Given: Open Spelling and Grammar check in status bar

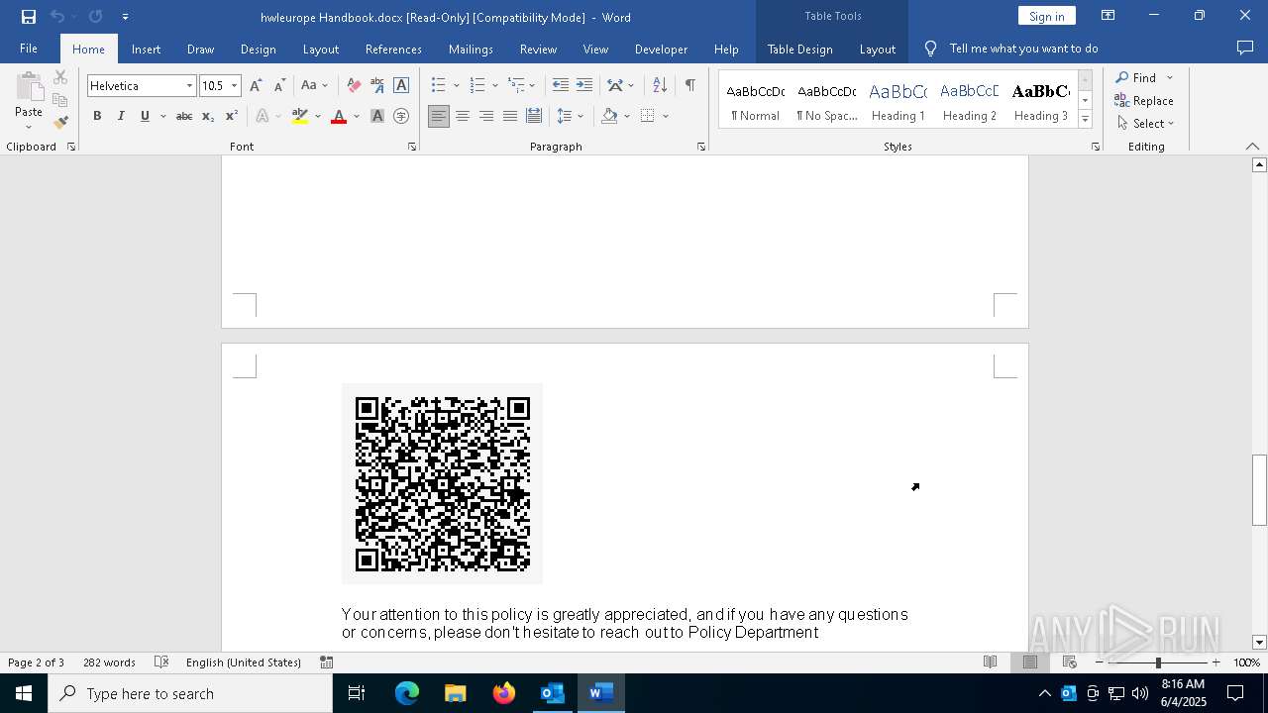Looking at the screenshot, I should pos(161,662).
